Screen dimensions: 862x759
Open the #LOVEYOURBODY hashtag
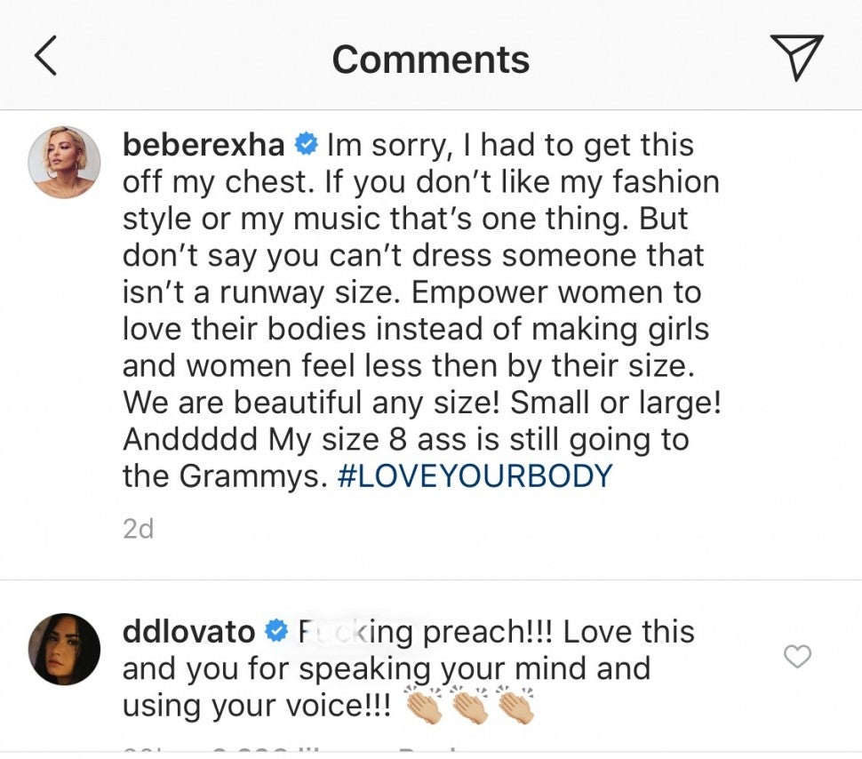tap(475, 476)
